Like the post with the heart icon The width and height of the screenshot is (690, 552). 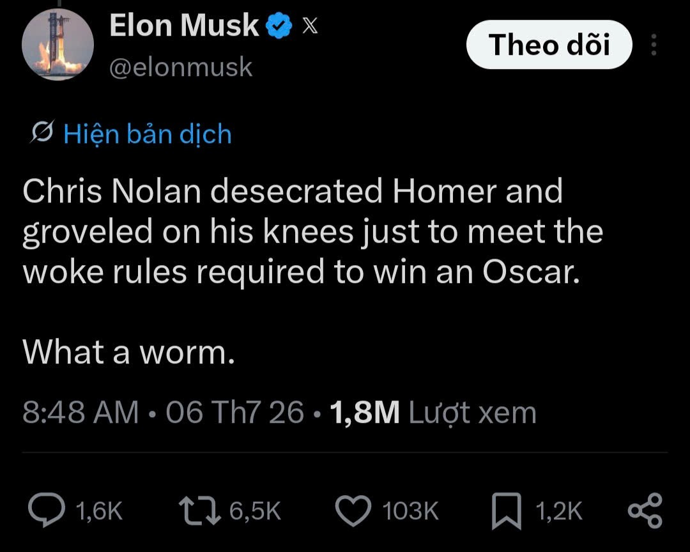[353, 510]
